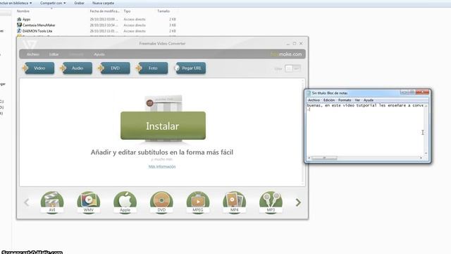Open Ver menu in Bloc de notas
The height and width of the screenshot is (254, 451).
[x=357, y=100]
